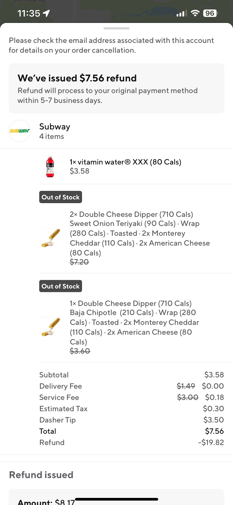Tap the Dasher Tip row
This screenshot has height=505, width=233.
click(x=131, y=420)
